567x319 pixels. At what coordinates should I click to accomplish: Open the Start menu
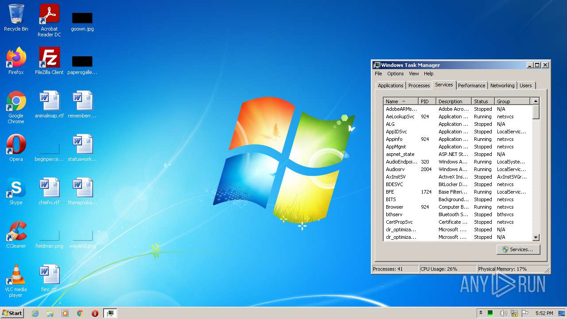tap(12, 313)
